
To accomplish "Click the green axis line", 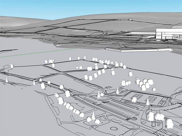I will (x=39, y=53).
